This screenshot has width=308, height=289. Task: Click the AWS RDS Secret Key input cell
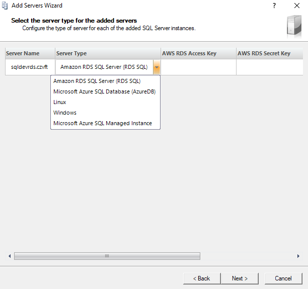pyautogui.click(x=270, y=67)
